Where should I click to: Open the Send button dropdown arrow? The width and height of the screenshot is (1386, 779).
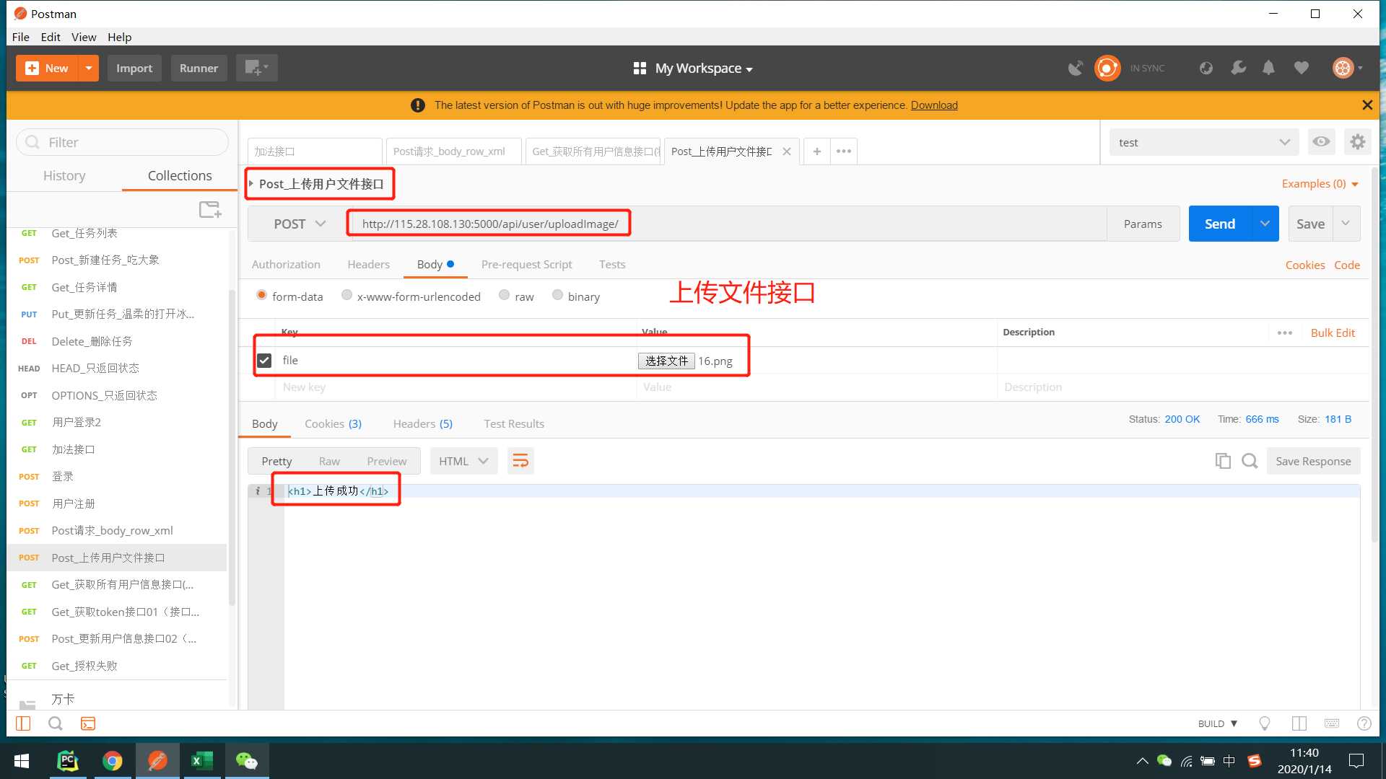pos(1265,224)
